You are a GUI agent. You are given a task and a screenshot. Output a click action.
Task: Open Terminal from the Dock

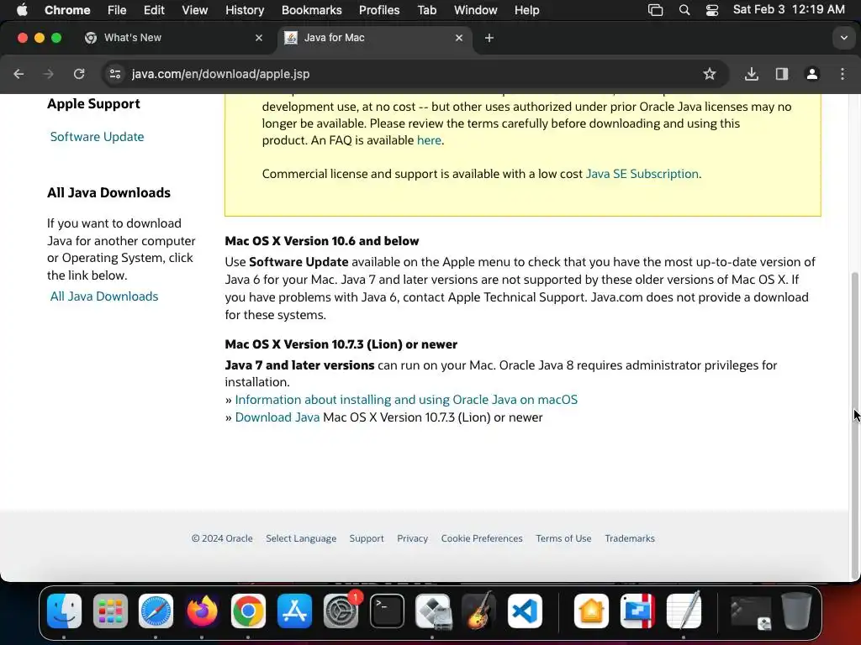[387, 611]
